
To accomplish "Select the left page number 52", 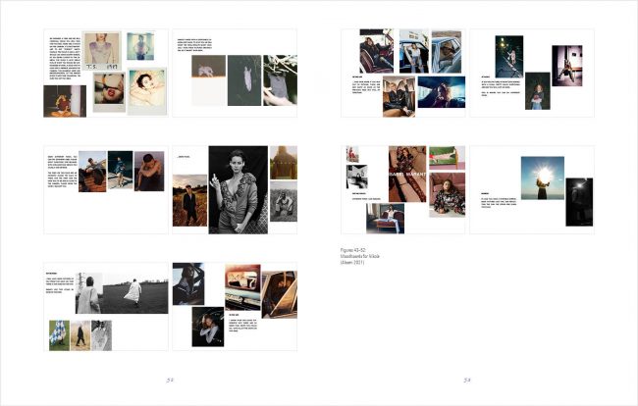I will click(170, 381).
